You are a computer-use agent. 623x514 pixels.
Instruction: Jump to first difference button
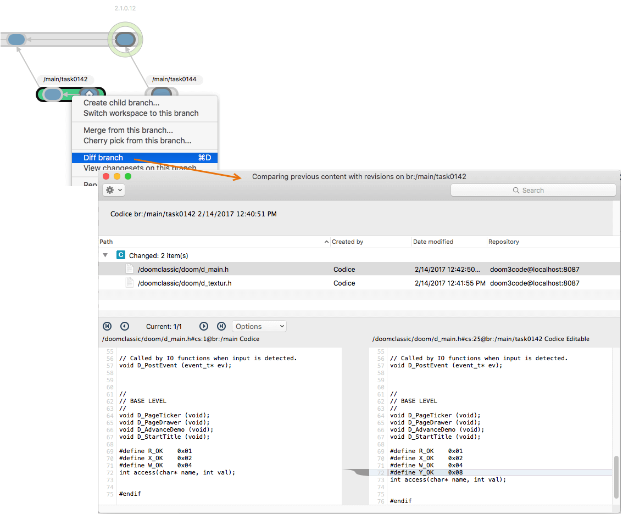107,326
